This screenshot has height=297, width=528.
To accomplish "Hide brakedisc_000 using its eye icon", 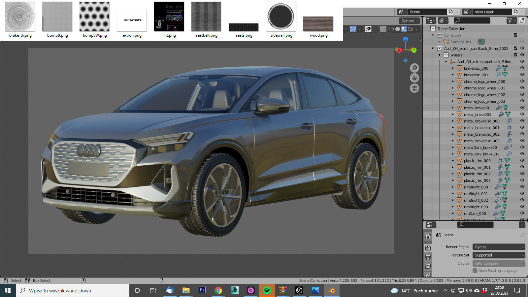I will [522, 68].
